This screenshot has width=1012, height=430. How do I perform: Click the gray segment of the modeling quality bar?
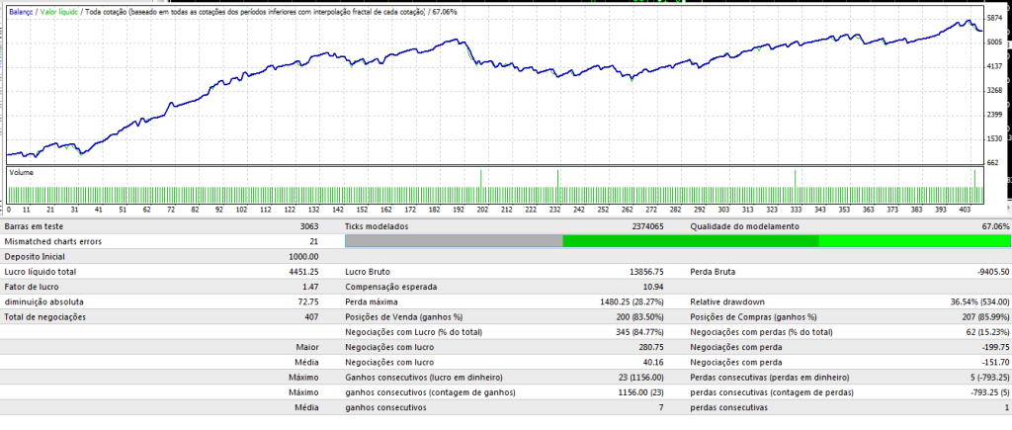(455, 241)
